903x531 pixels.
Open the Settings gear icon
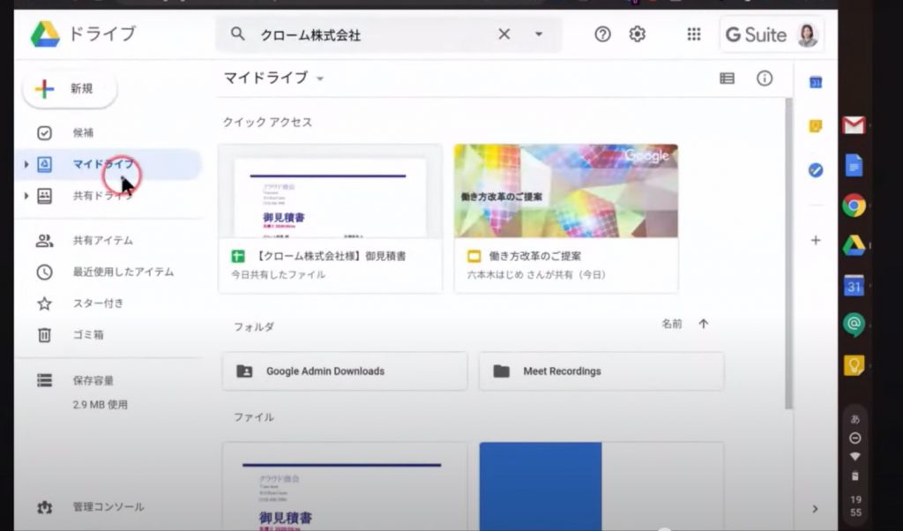(x=637, y=34)
